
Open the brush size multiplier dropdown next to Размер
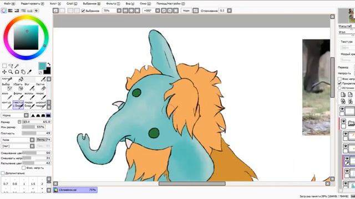[19, 122]
